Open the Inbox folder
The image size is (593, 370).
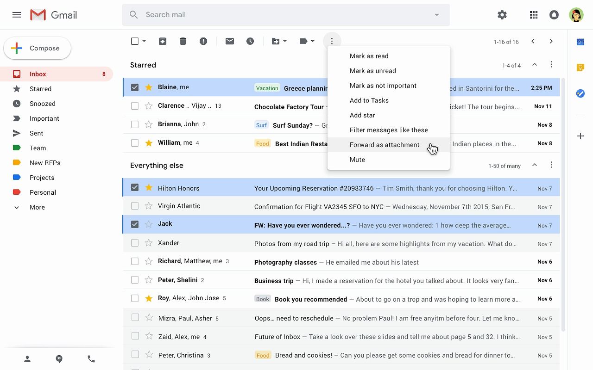point(57,74)
